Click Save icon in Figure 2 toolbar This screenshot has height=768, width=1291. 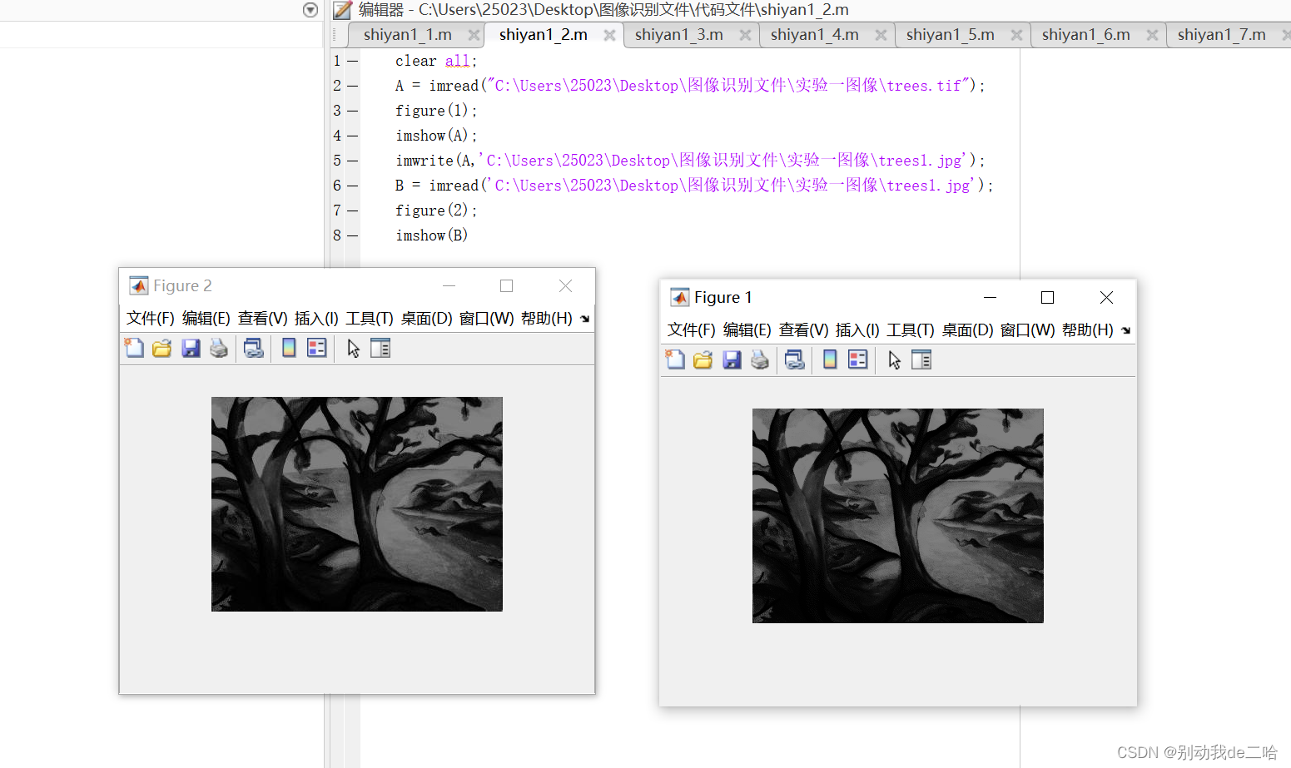pyautogui.click(x=191, y=348)
